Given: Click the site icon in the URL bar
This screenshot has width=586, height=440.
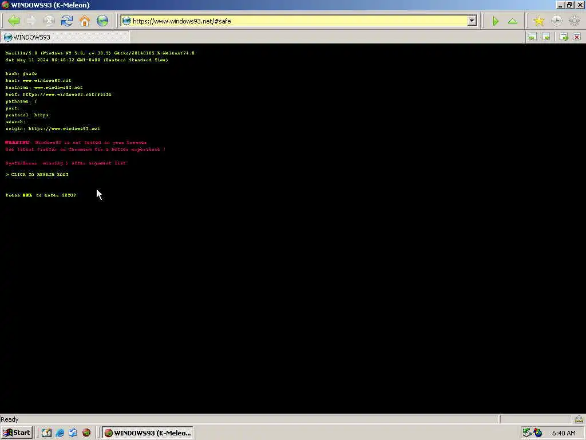Looking at the screenshot, I should pos(126,21).
